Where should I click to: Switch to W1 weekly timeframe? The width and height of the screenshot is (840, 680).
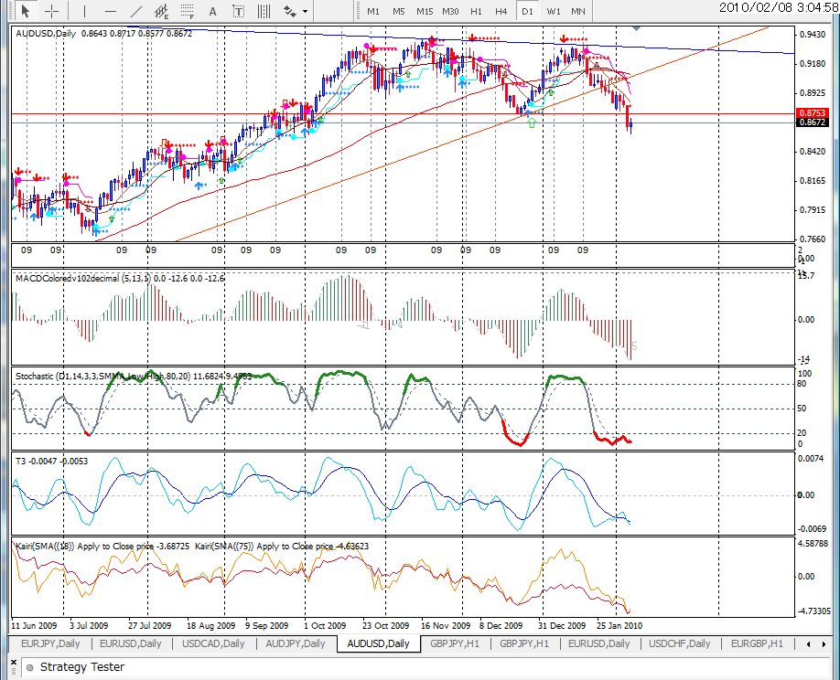pos(554,11)
